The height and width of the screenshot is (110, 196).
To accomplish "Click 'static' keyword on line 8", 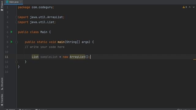I will tap(42, 42).
